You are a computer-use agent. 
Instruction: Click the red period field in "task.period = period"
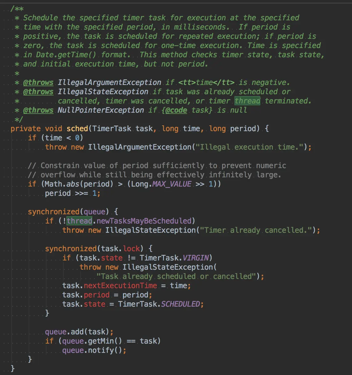(97, 295)
